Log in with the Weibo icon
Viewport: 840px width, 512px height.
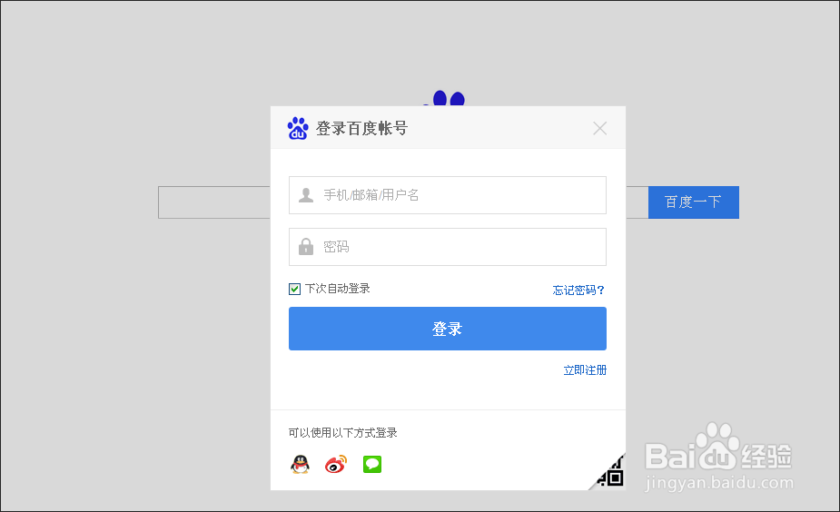pyautogui.click(x=336, y=464)
